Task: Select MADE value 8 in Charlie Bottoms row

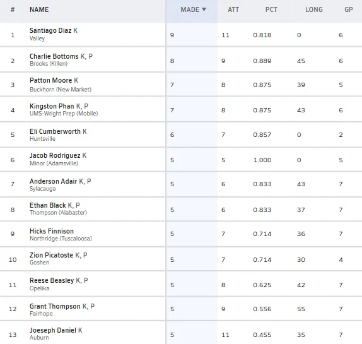Action: (172, 61)
